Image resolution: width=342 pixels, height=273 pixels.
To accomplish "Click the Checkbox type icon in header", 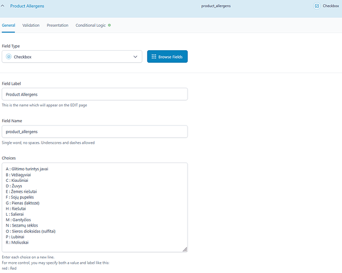I will coord(317,5).
